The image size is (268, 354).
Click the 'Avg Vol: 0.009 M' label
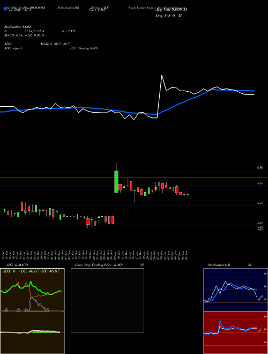[x=171, y=10]
